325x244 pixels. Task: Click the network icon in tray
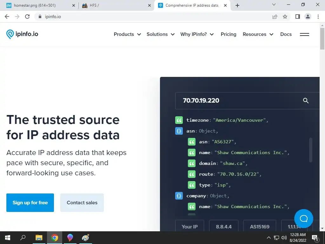(x=276, y=238)
